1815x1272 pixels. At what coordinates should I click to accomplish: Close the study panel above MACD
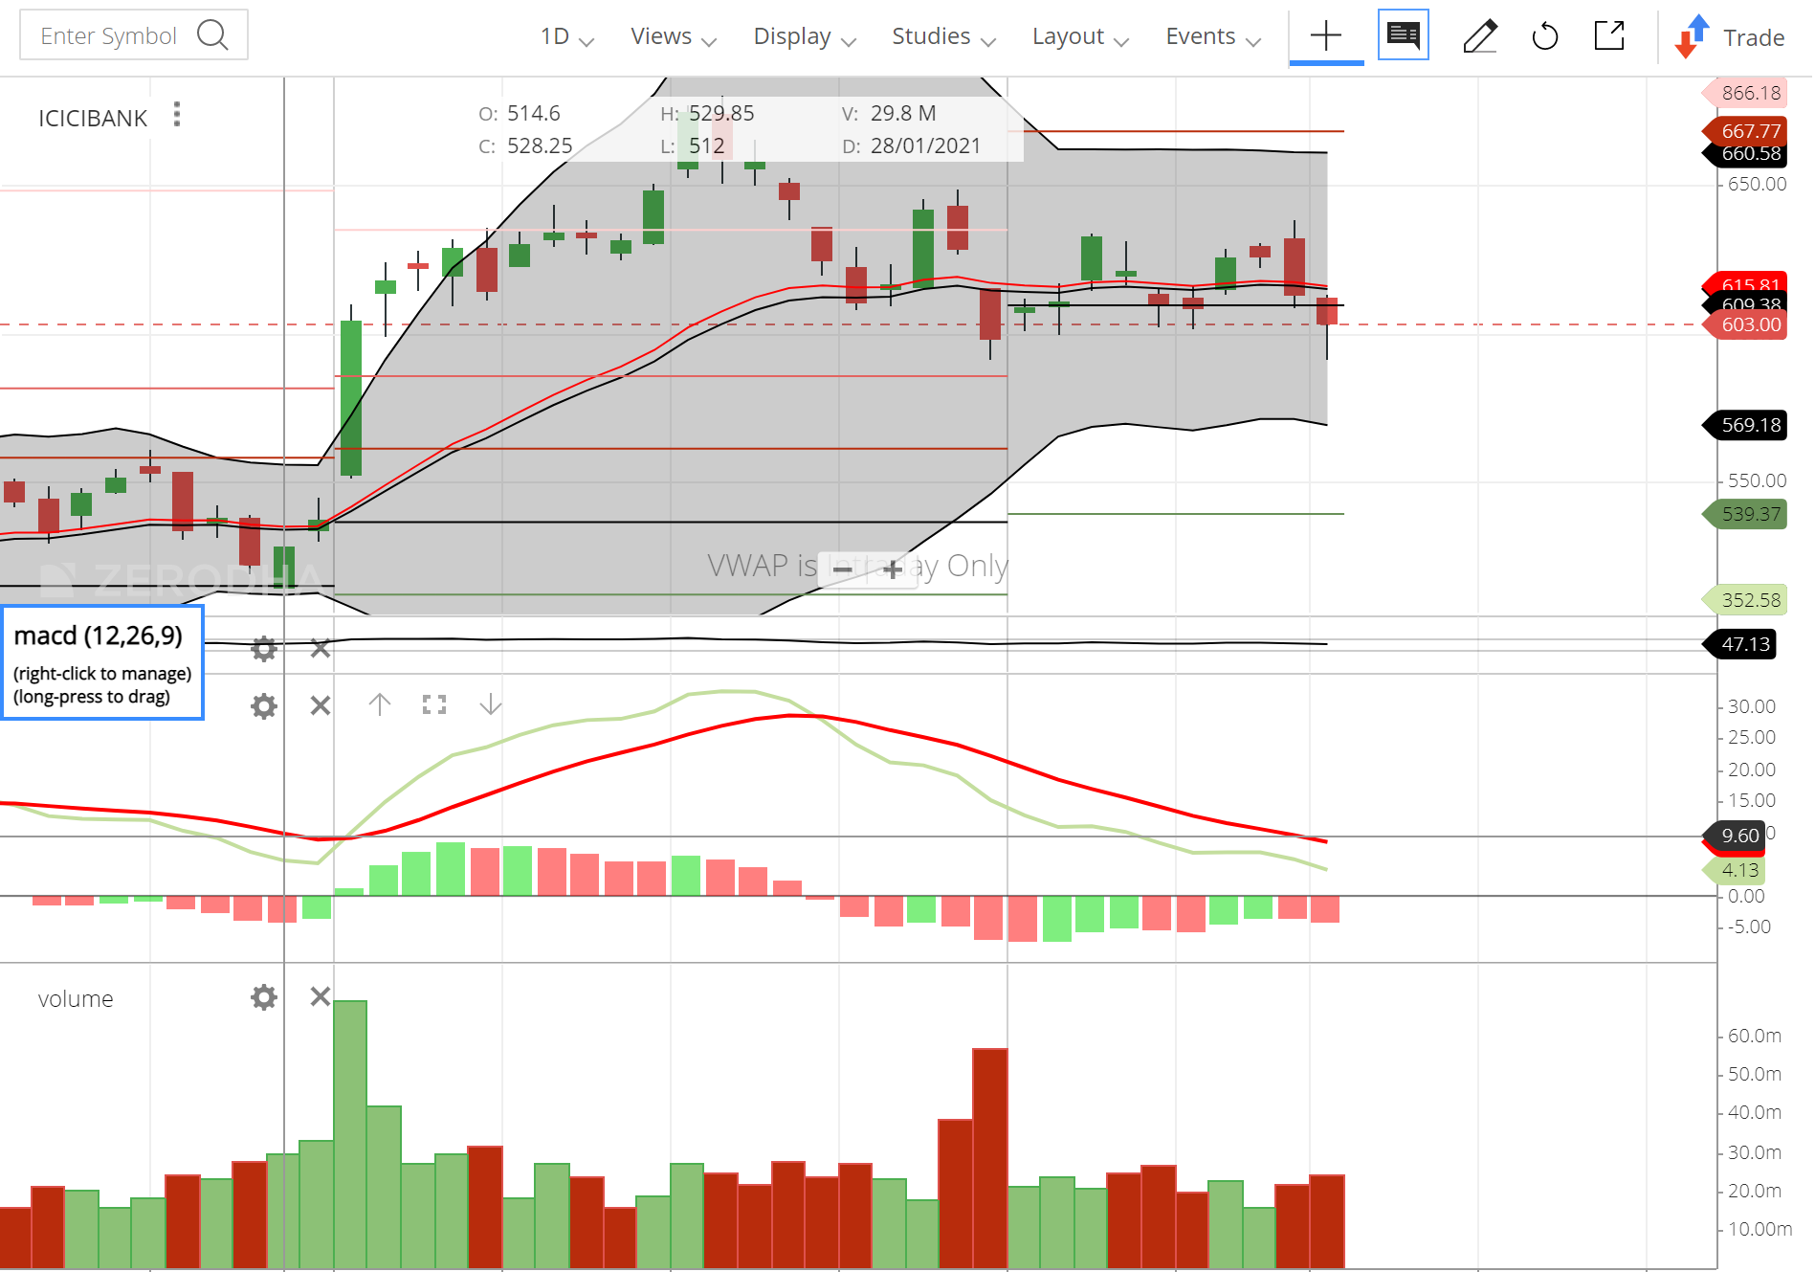321,649
